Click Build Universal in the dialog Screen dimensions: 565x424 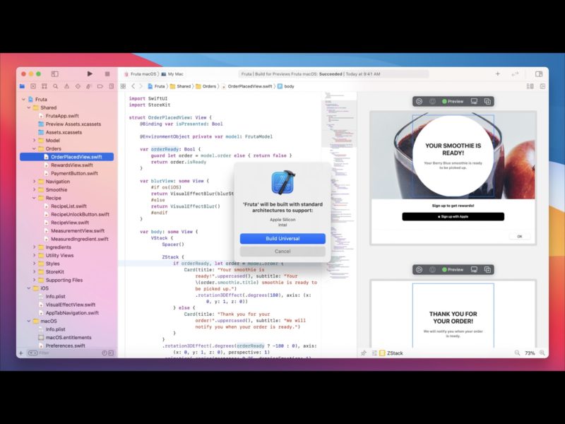(x=282, y=238)
